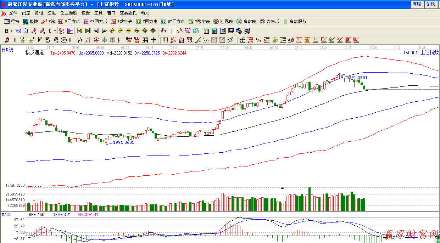Click the calculator icon in toolbar
This screenshot has width=440, height=243.
(x=215, y=31)
